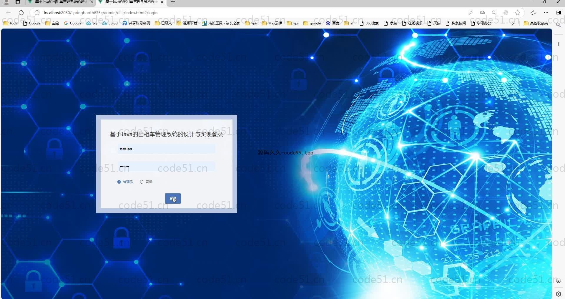
Task: Open the 360搜索 bookmark
Action: pyautogui.click(x=369, y=23)
